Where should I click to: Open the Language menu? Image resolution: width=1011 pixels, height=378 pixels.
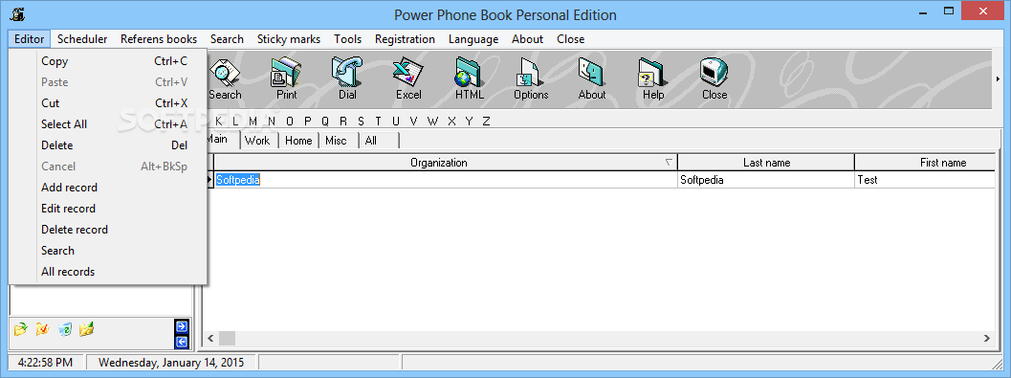473,39
